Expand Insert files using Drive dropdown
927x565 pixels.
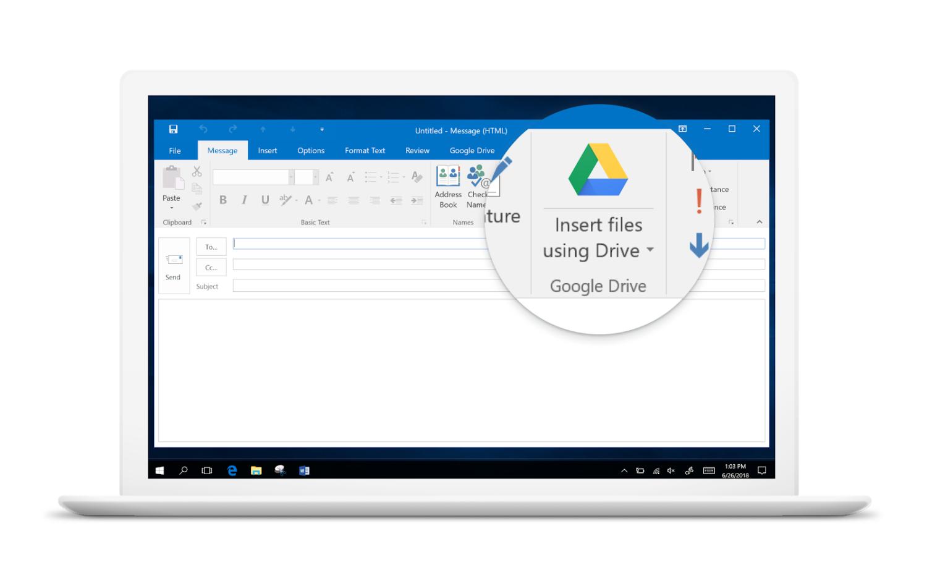click(x=650, y=250)
